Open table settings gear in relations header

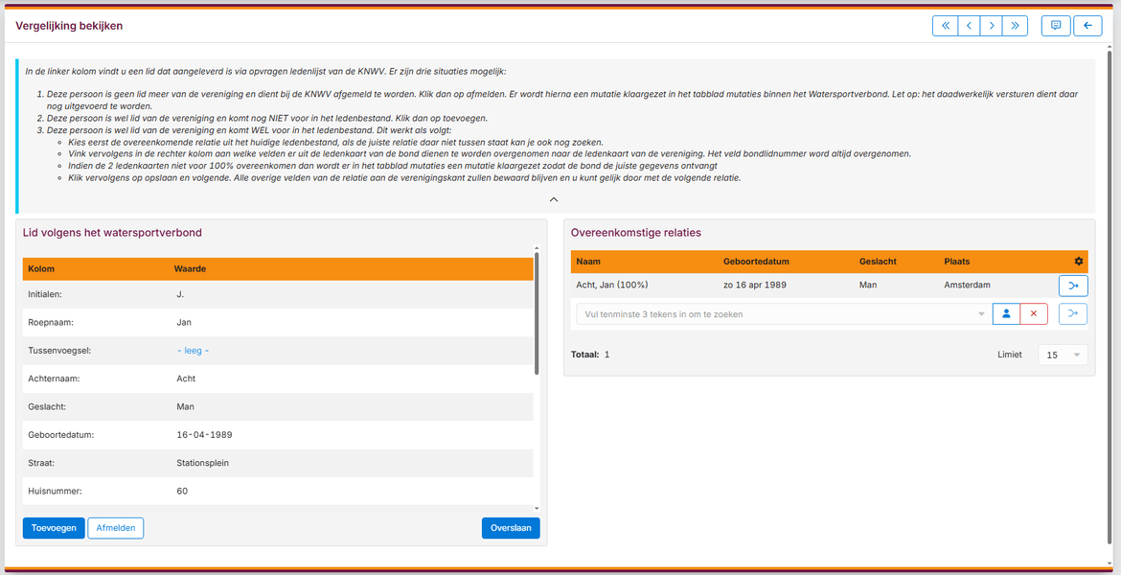click(1079, 262)
